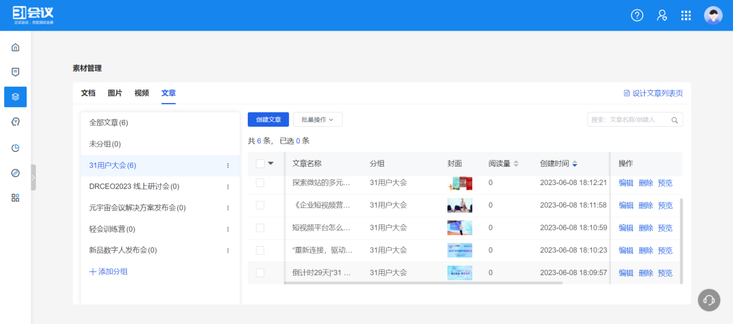
Task: Toggle the select-all header checkbox
Action: tap(260, 163)
